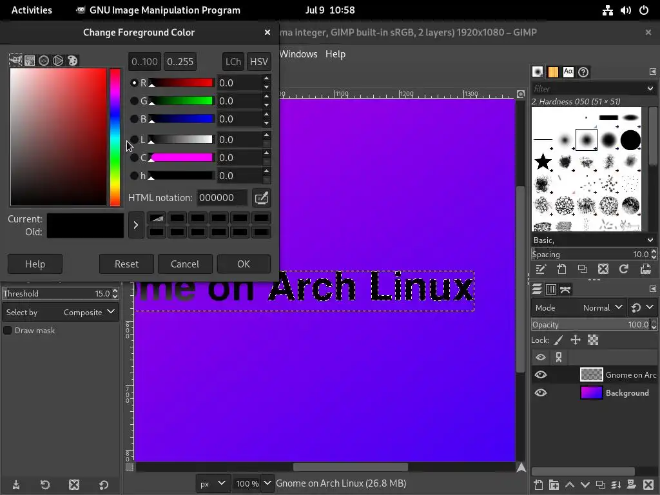
Task: Open the px unit dropdown
Action: 213,483
